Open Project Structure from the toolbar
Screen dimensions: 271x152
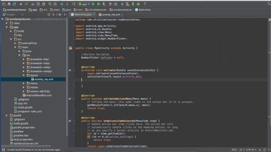click(116, 4)
